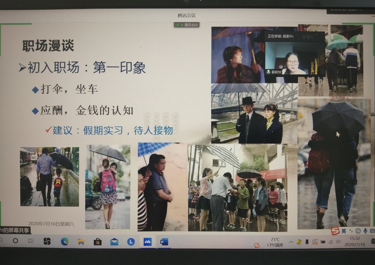Click the 正在讲话: 赵赵Yr speaker label
Screen dimensions: 375x265
tap(280, 36)
